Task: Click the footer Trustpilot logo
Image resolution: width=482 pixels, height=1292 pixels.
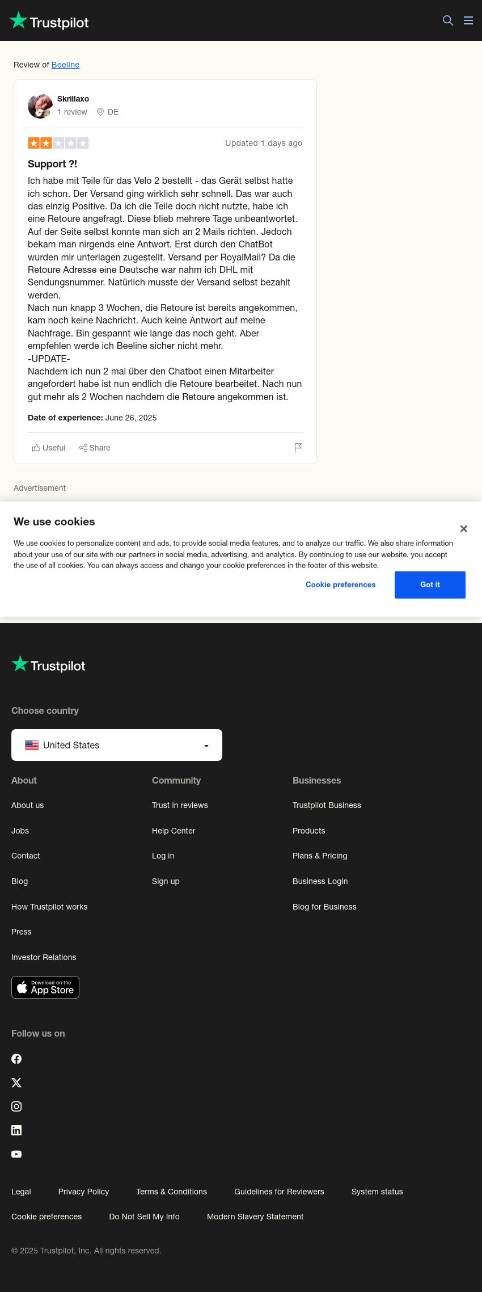Action: pyautogui.click(x=48, y=664)
